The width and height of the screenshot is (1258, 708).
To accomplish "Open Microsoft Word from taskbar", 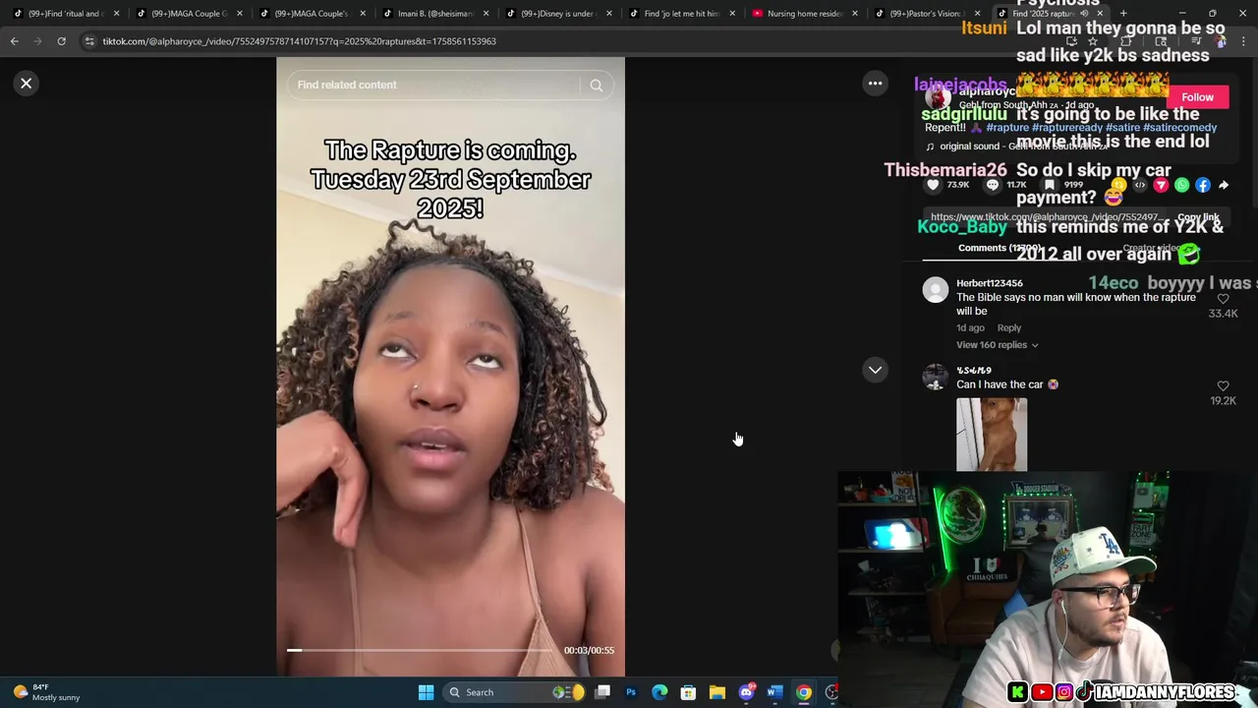I will pyautogui.click(x=774, y=692).
